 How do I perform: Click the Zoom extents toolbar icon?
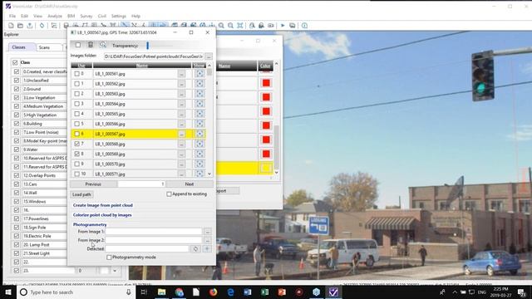point(240,26)
